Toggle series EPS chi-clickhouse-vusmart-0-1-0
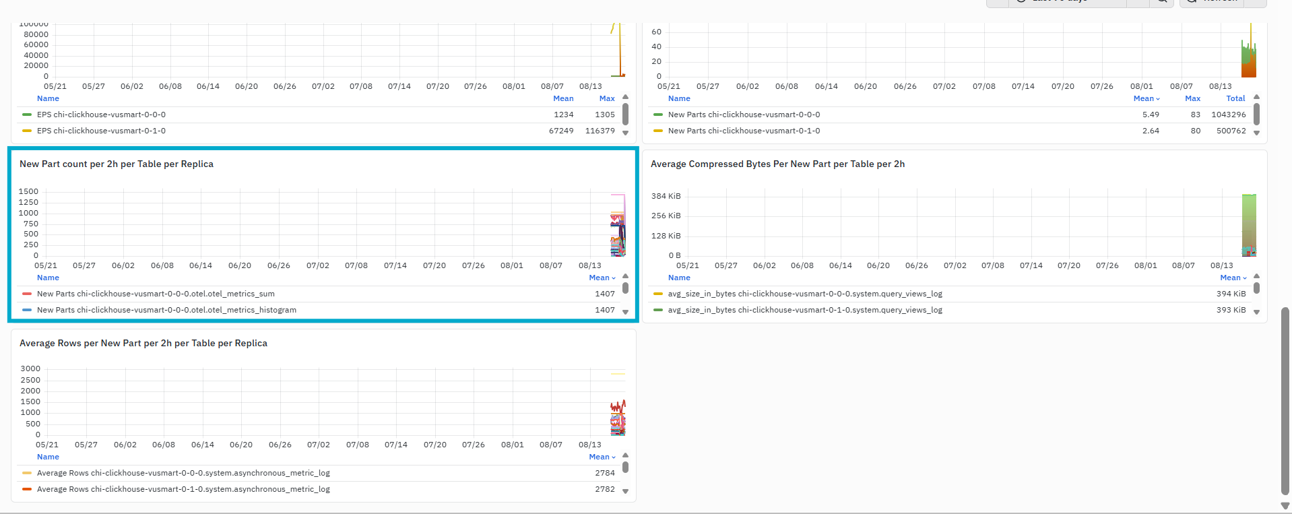 (x=101, y=131)
